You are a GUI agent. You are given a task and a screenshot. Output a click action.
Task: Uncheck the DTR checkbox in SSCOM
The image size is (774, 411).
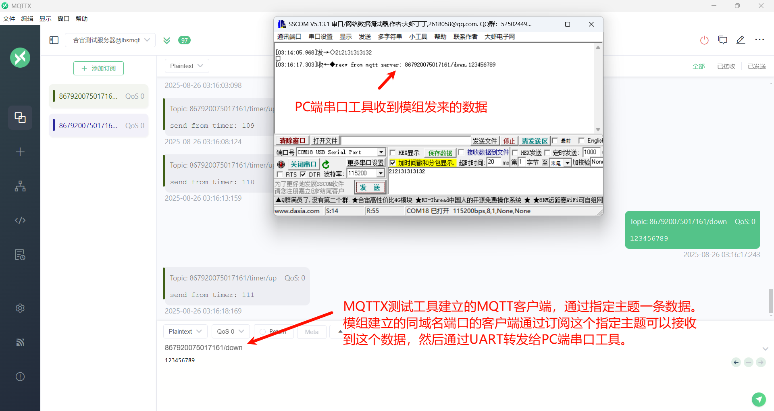point(303,174)
